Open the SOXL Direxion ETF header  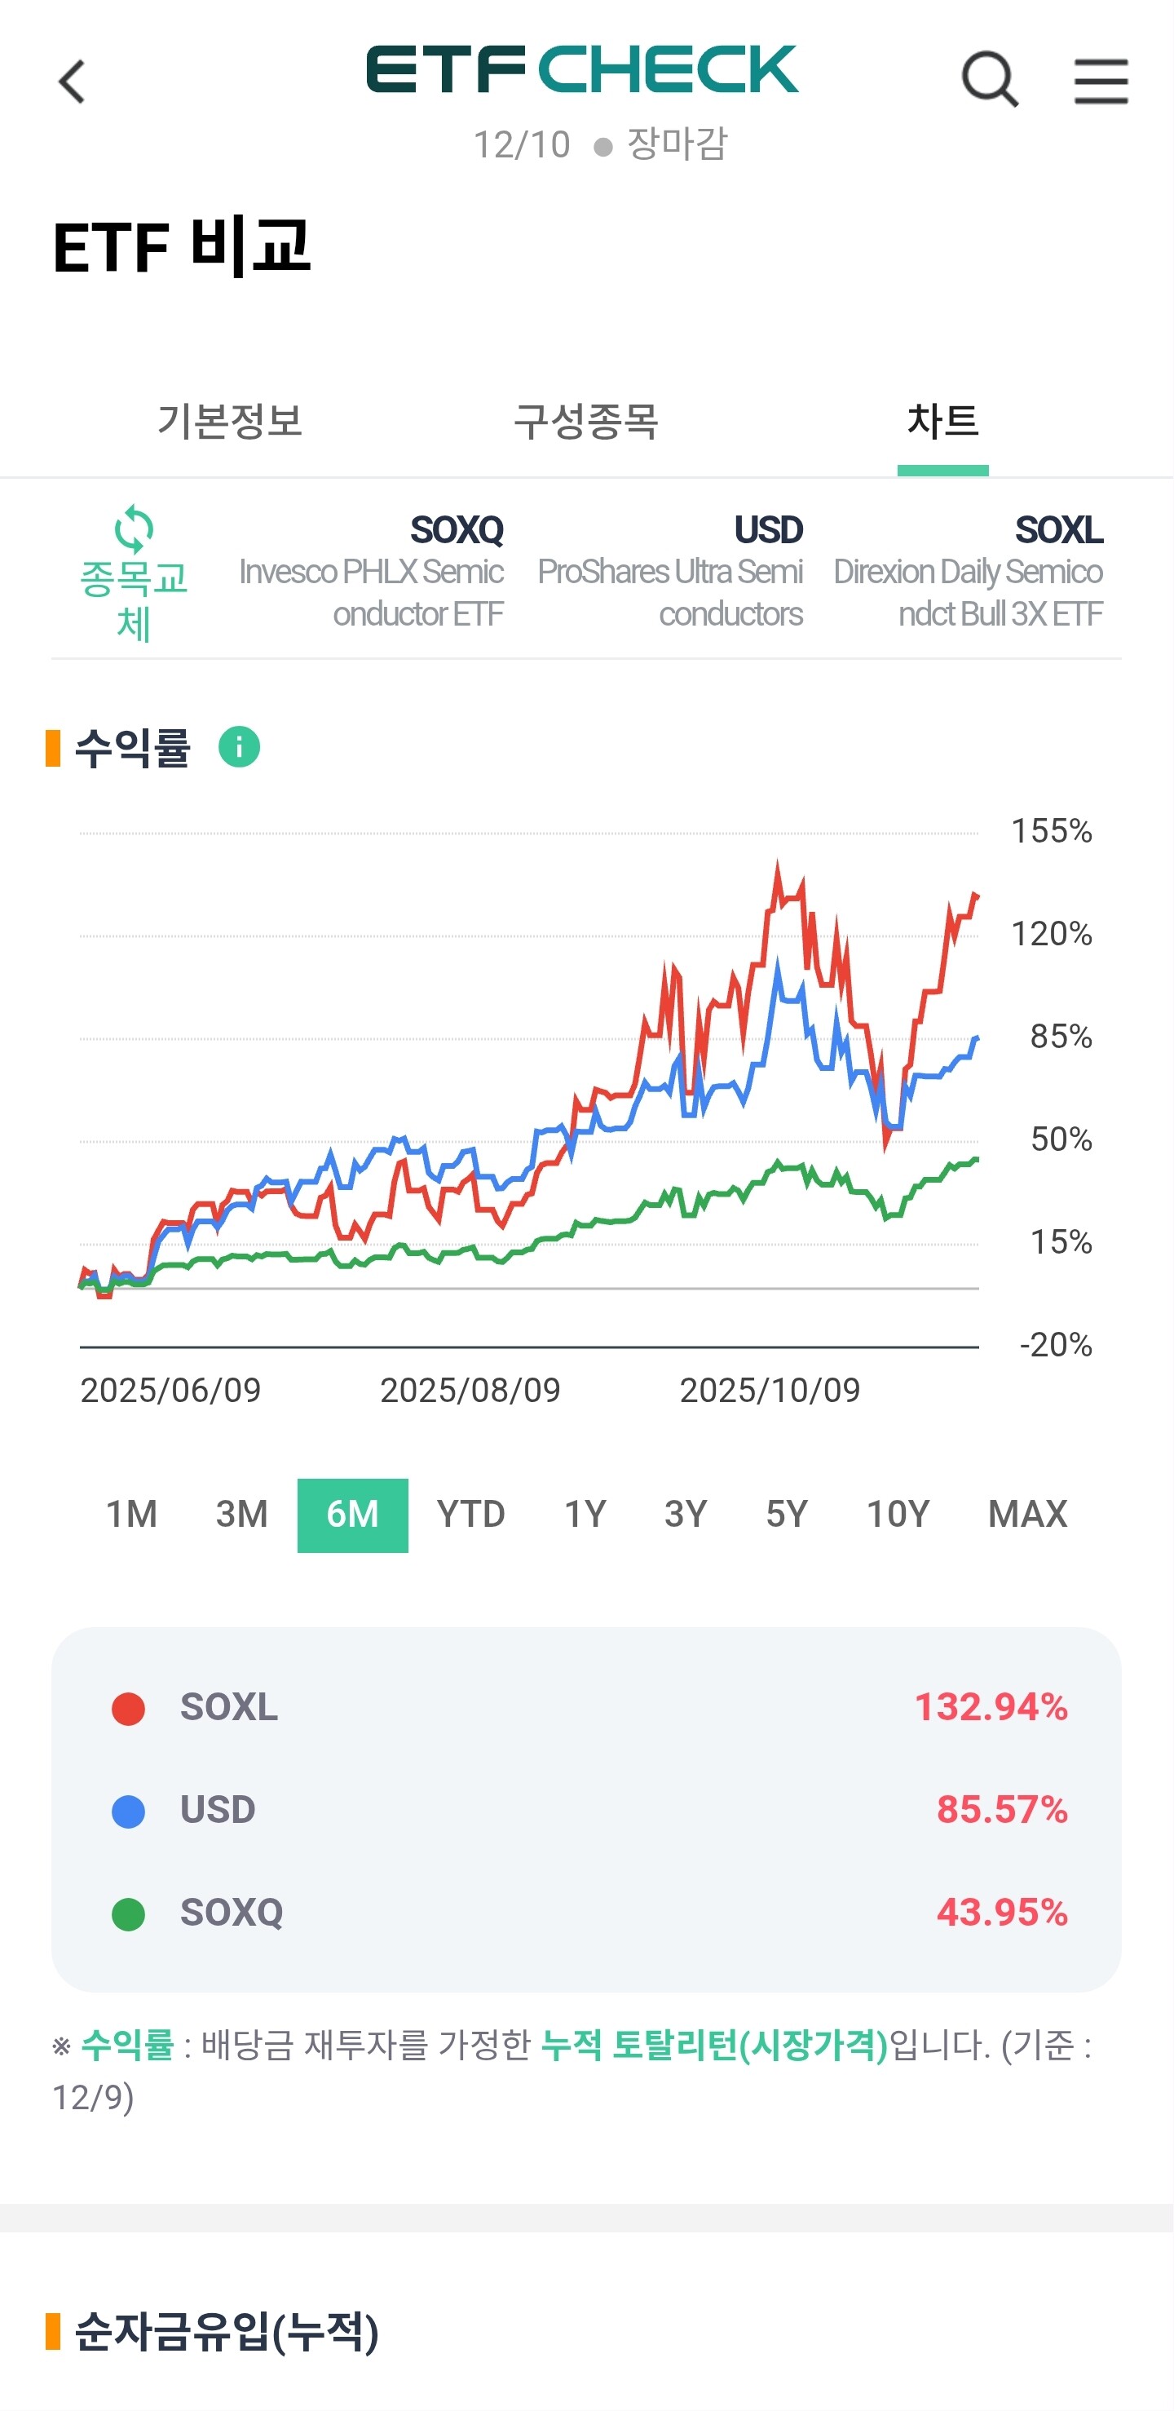click(x=969, y=571)
